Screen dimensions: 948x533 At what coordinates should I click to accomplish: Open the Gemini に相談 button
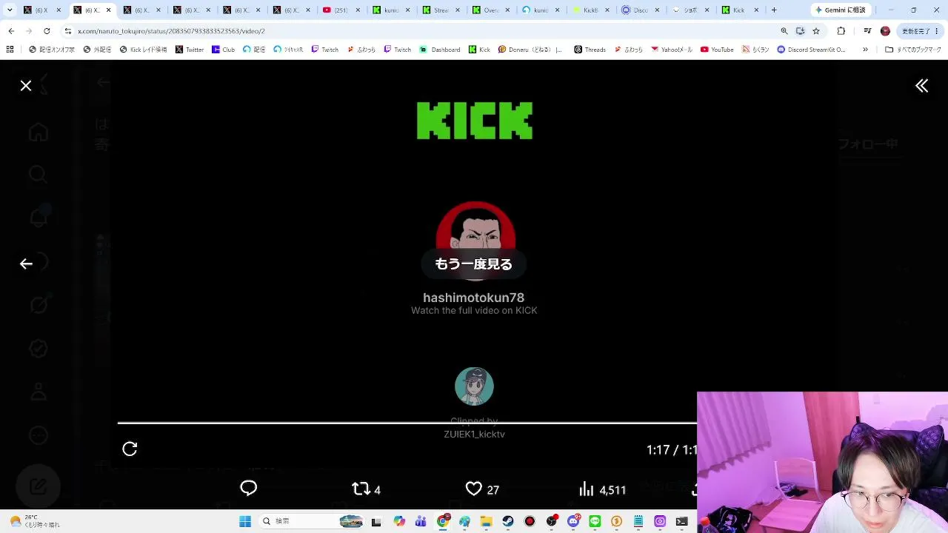pos(841,10)
